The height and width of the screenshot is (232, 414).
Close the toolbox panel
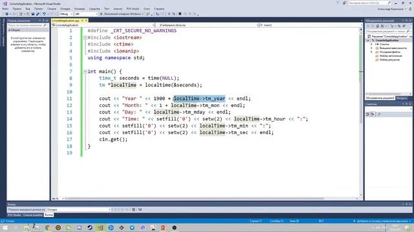tap(47, 20)
